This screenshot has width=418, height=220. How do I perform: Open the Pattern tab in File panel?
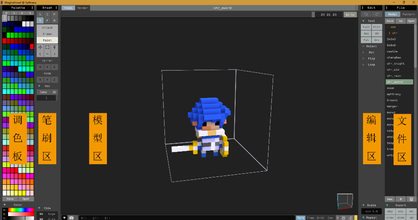click(408, 14)
